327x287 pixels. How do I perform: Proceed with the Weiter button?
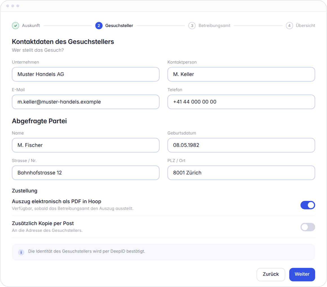(x=302, y=275)
